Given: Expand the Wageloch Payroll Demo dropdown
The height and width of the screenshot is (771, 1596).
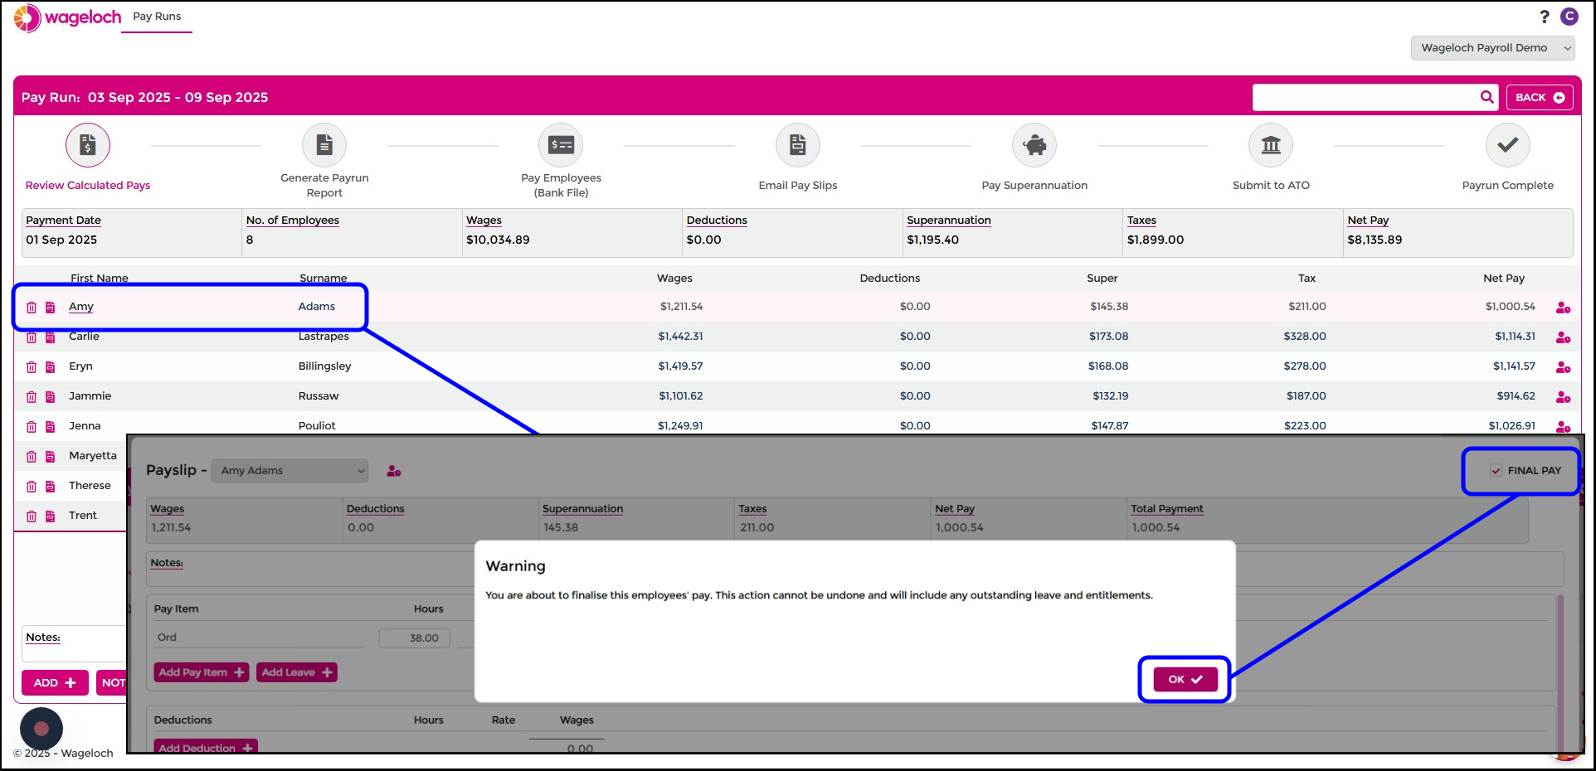Looking at the screenshot, I should 1492,48.
